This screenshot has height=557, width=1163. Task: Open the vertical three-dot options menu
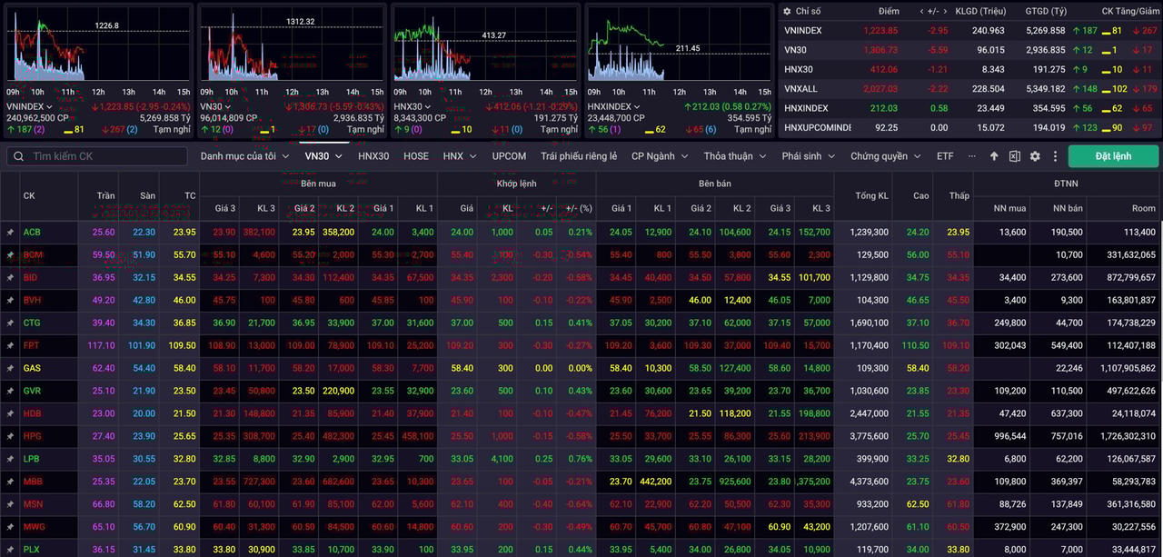(1055, 156)
